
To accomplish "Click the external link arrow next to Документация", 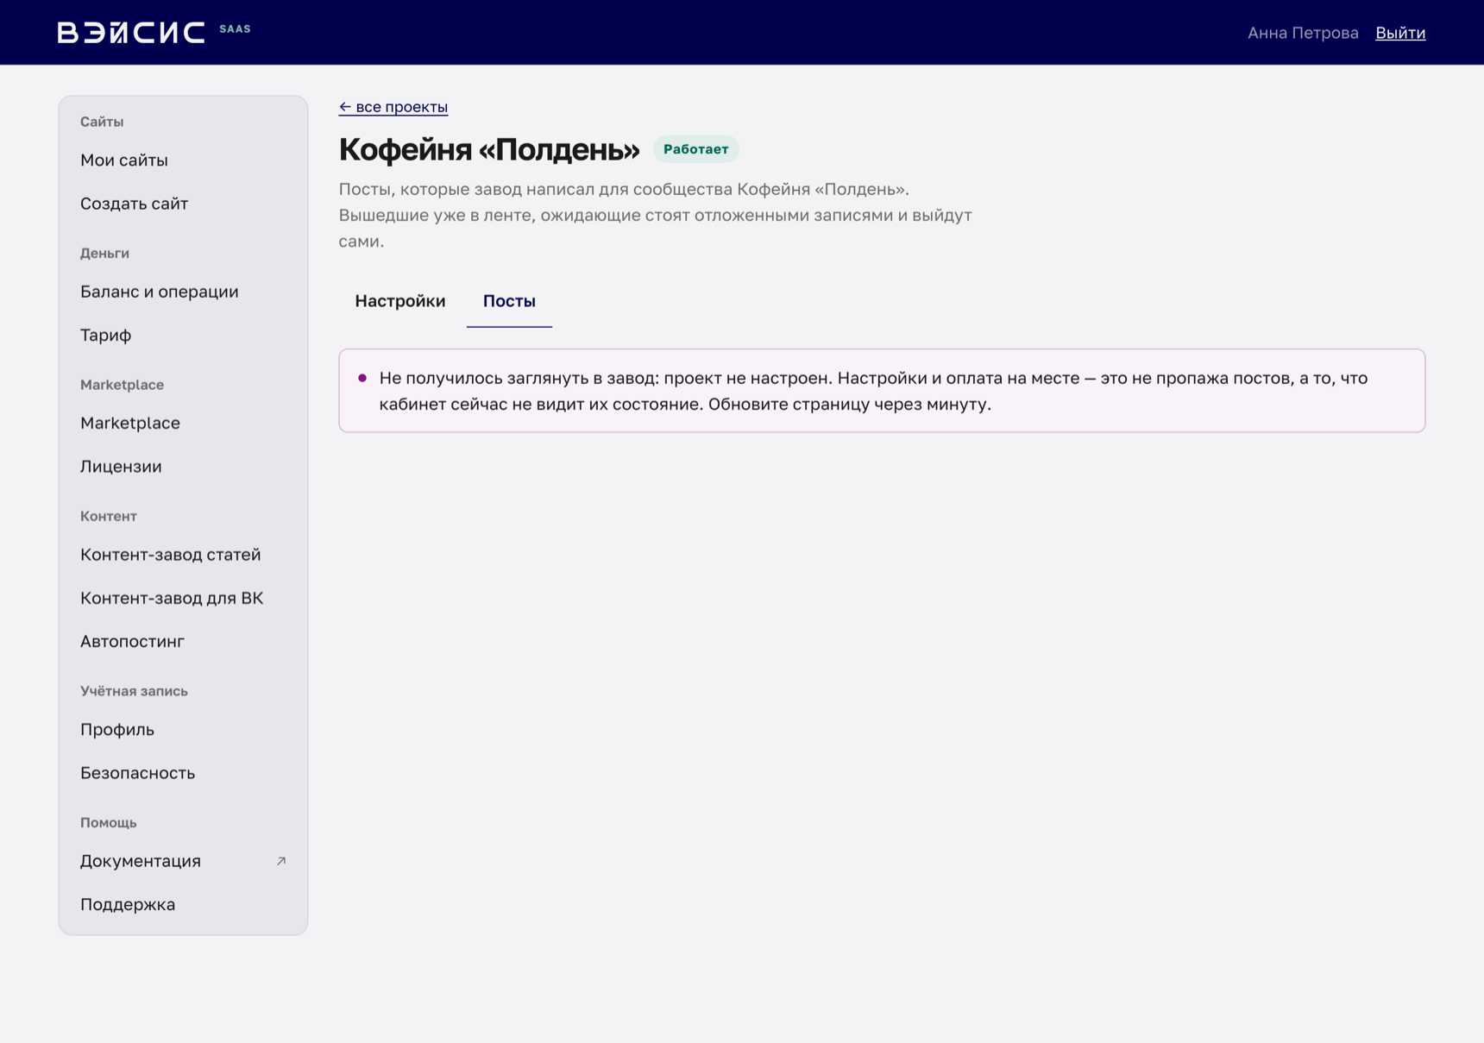I will pos(281,861).
